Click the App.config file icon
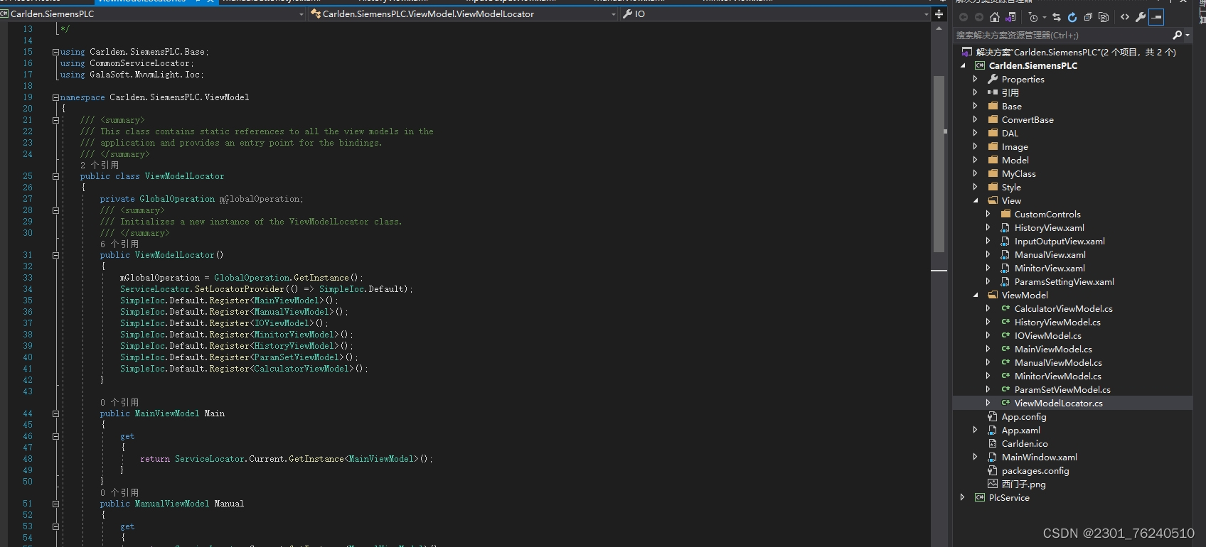1206x547 pixels. point(993,417)
